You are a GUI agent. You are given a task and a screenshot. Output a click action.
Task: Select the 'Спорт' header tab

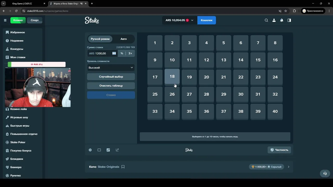tap(35, 20)
